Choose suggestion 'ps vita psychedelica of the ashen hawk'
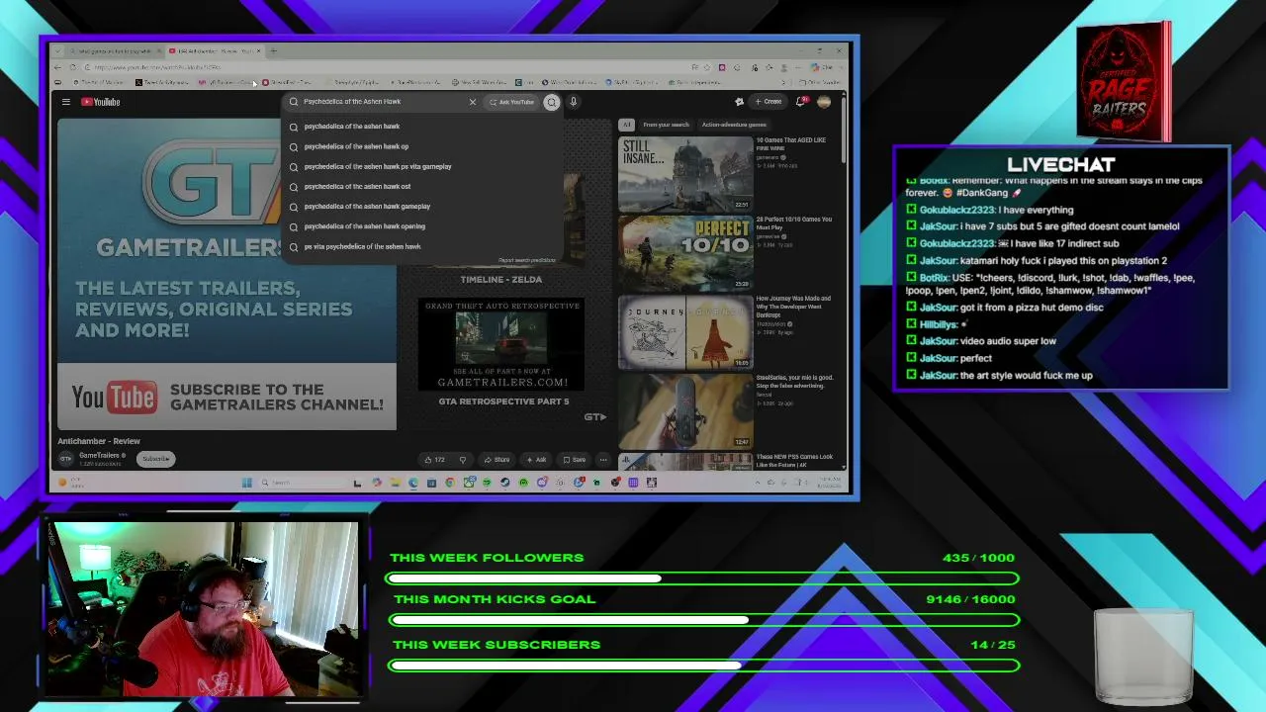The image size is (1266, 712). pos(362,246)
